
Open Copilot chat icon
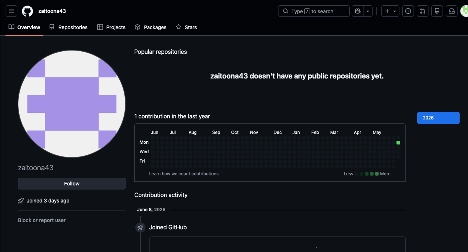tap(357, 11)
